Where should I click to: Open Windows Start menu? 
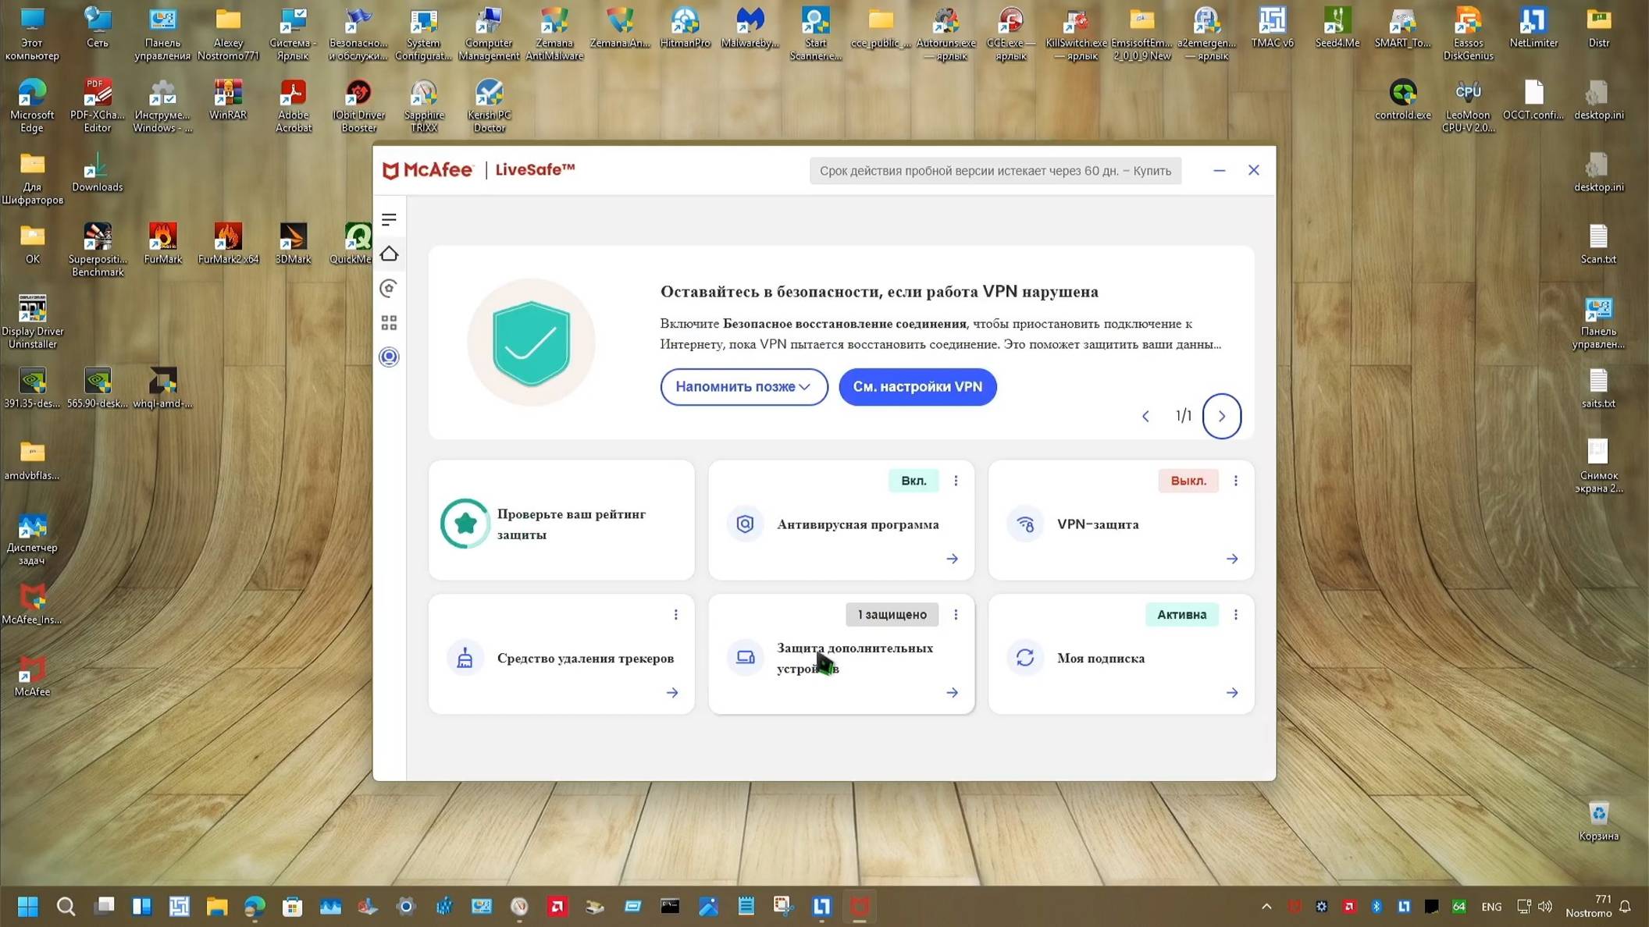28,906
